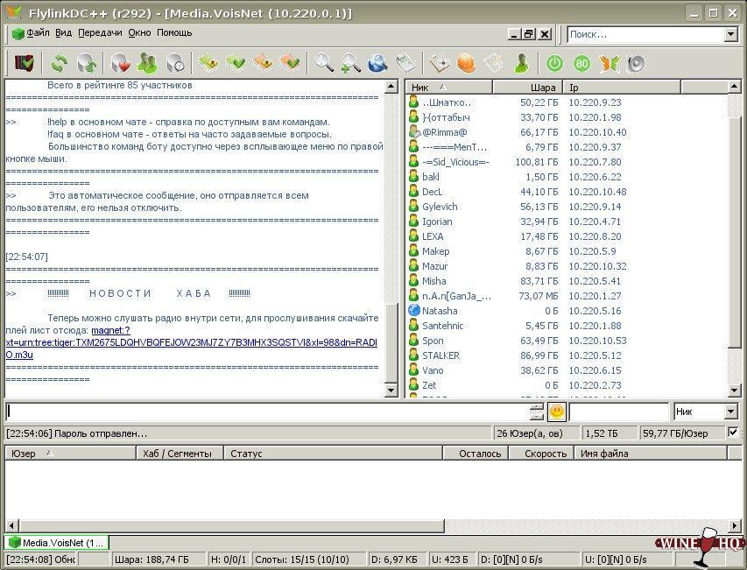Open Search Spy globe magnifier icon
Image resolution: width=747 pixels, height=570 pixels.
[377, 63]
